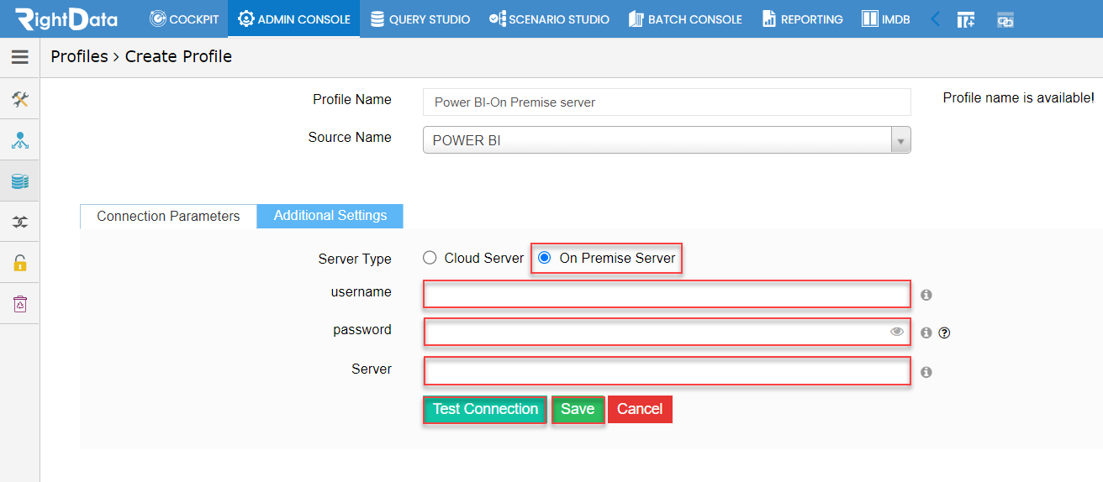Image resolution: width=1103 pixels, height=482 pixels.
Task: Open the Source Name dropdown
Action: tap(667, 140)
